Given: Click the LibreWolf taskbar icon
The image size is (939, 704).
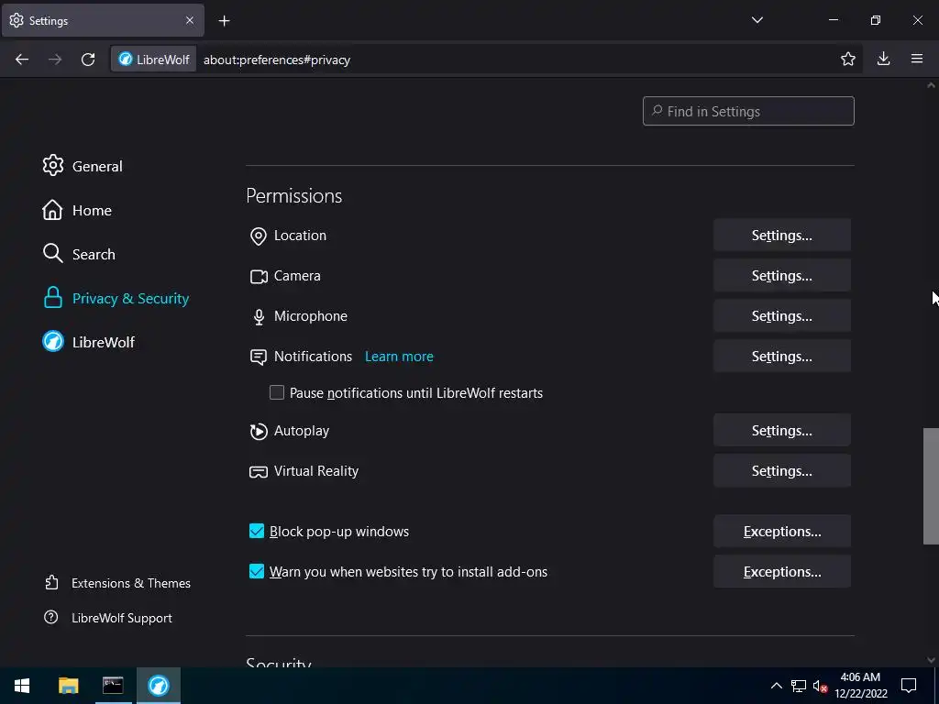Looking at the screenshot, I should [x=159, y=686].
